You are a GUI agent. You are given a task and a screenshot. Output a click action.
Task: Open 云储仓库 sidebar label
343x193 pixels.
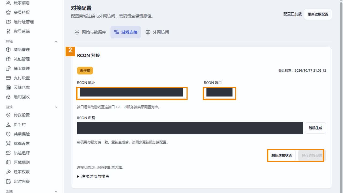click(x=22, y=87)
